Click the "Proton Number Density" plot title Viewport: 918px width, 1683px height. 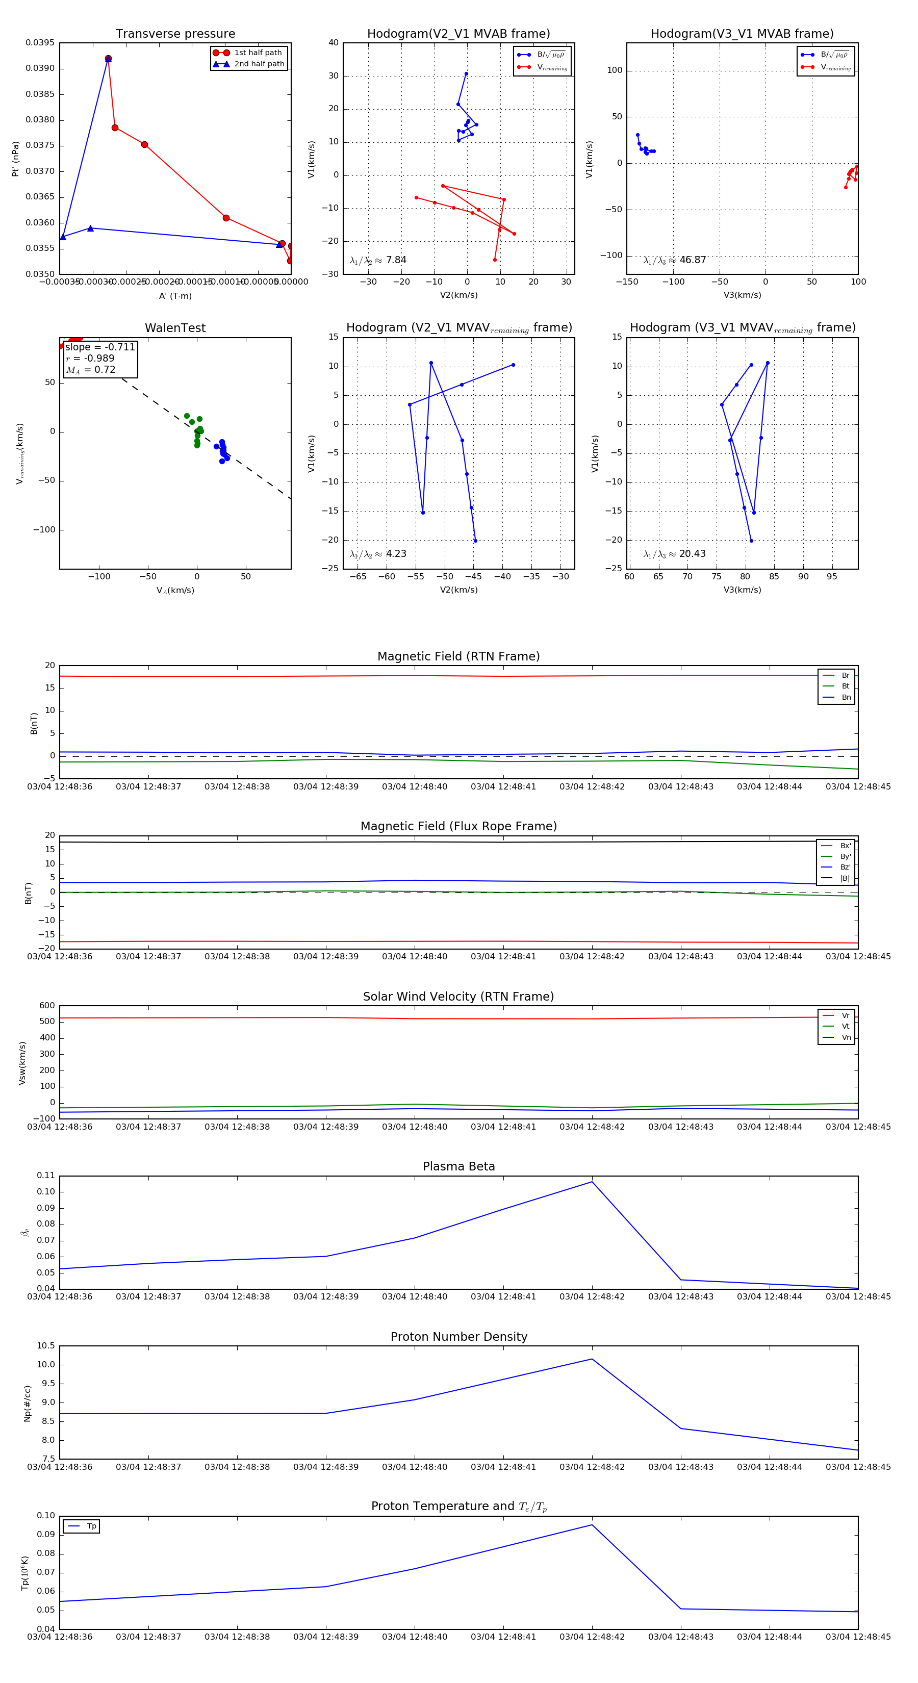pos(458,1337)
